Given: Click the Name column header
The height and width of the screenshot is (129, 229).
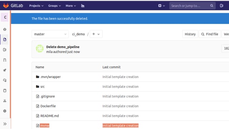Looking at the screenshot, I should point(40,67).
